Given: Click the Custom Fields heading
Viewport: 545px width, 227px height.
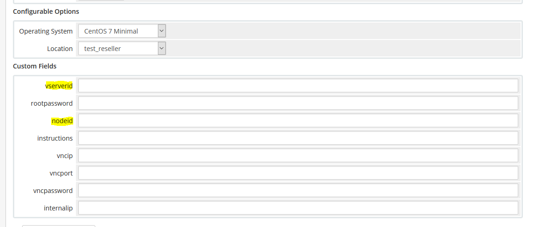Looking at the screenshot, I should tap(35, 66).
